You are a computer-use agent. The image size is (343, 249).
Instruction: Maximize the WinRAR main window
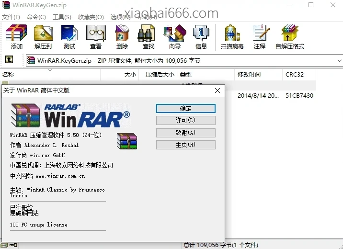(x=311, y=5)
